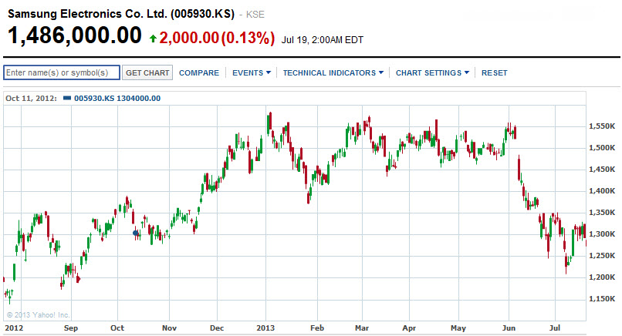Click the 1,350K price axis label
The width and height of the screenshot is (622, 336).
[x=602, y=213]
